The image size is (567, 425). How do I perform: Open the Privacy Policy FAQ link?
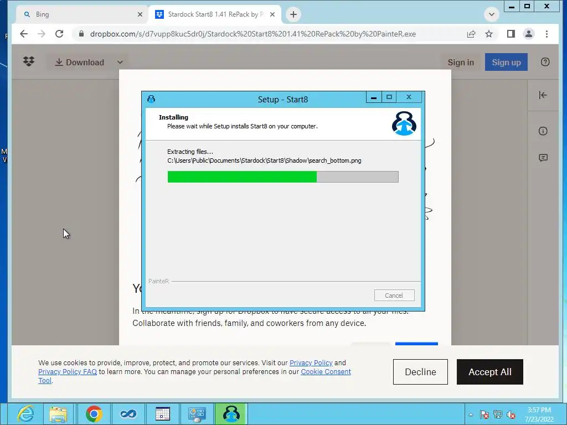[x=68, y=371]
